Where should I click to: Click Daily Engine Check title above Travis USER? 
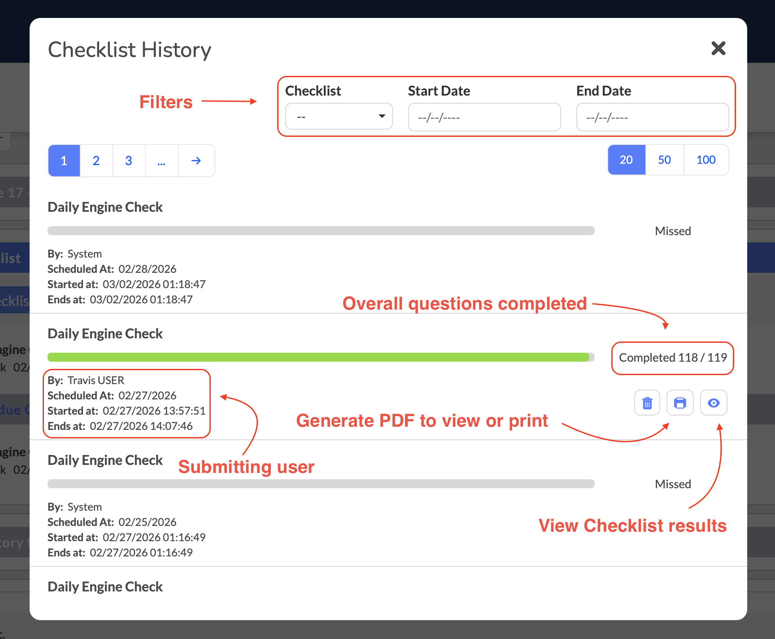[x=105, y=334]
